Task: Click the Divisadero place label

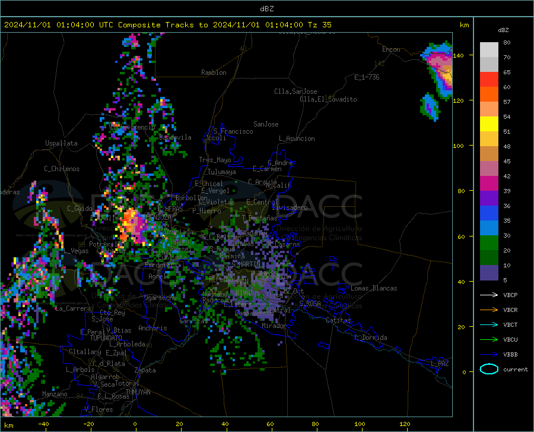Action: pyautogui.click(x=290, y=207)
